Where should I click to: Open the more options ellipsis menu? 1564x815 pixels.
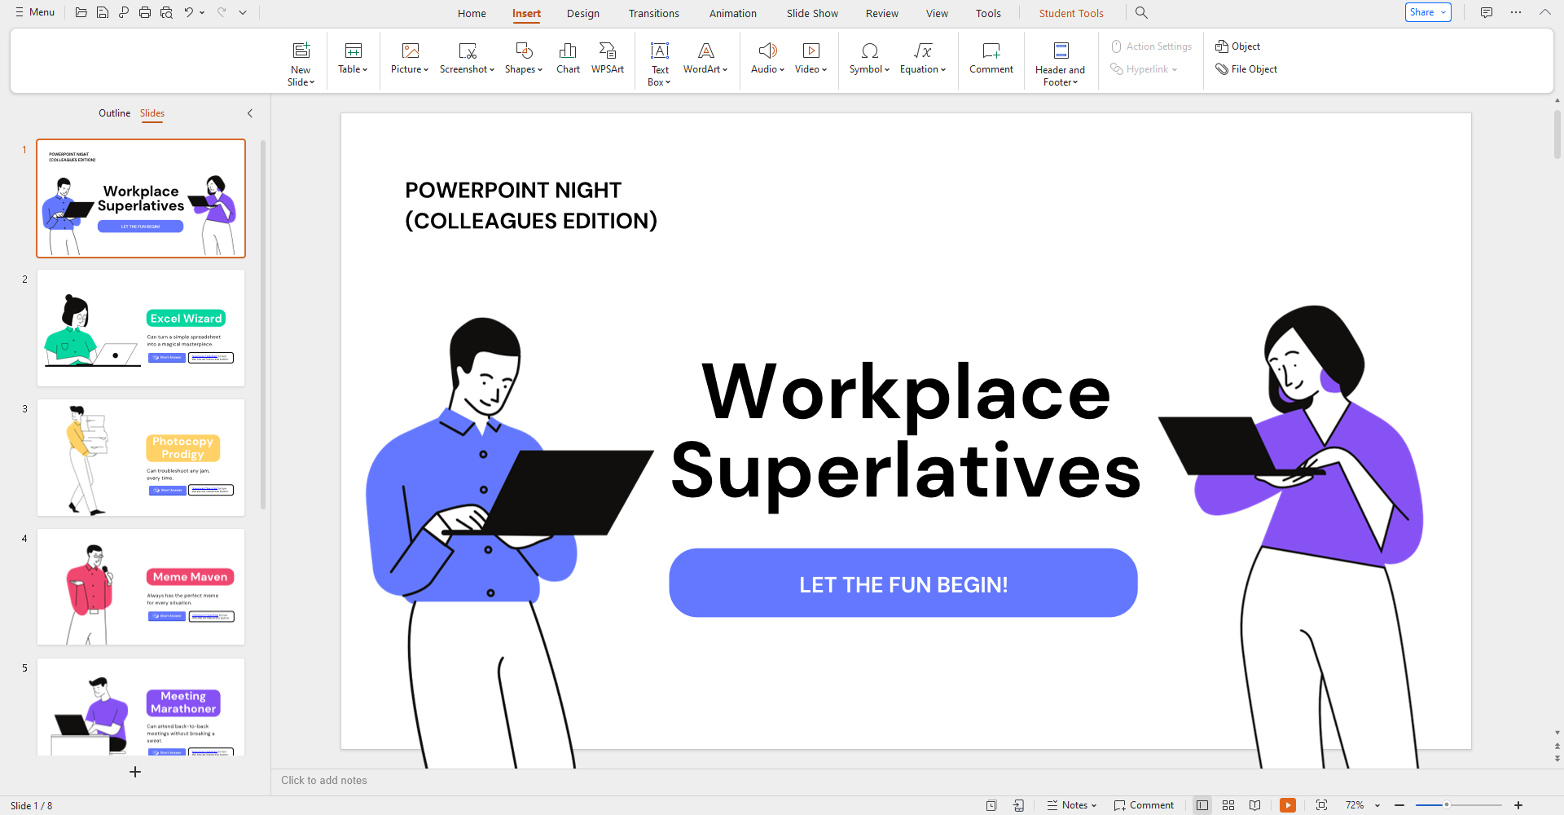tap(1516, 13)
